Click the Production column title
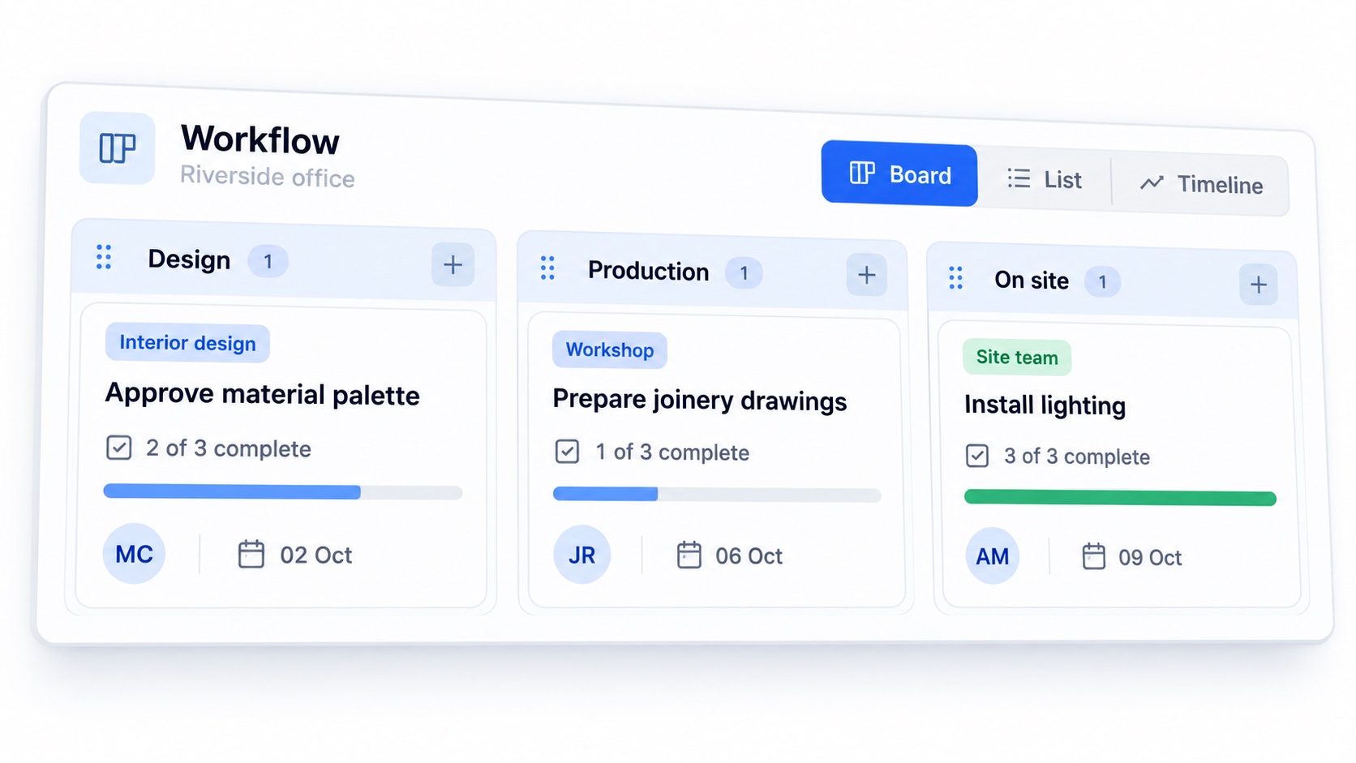 pyautogui.click(x=649, y=271)
